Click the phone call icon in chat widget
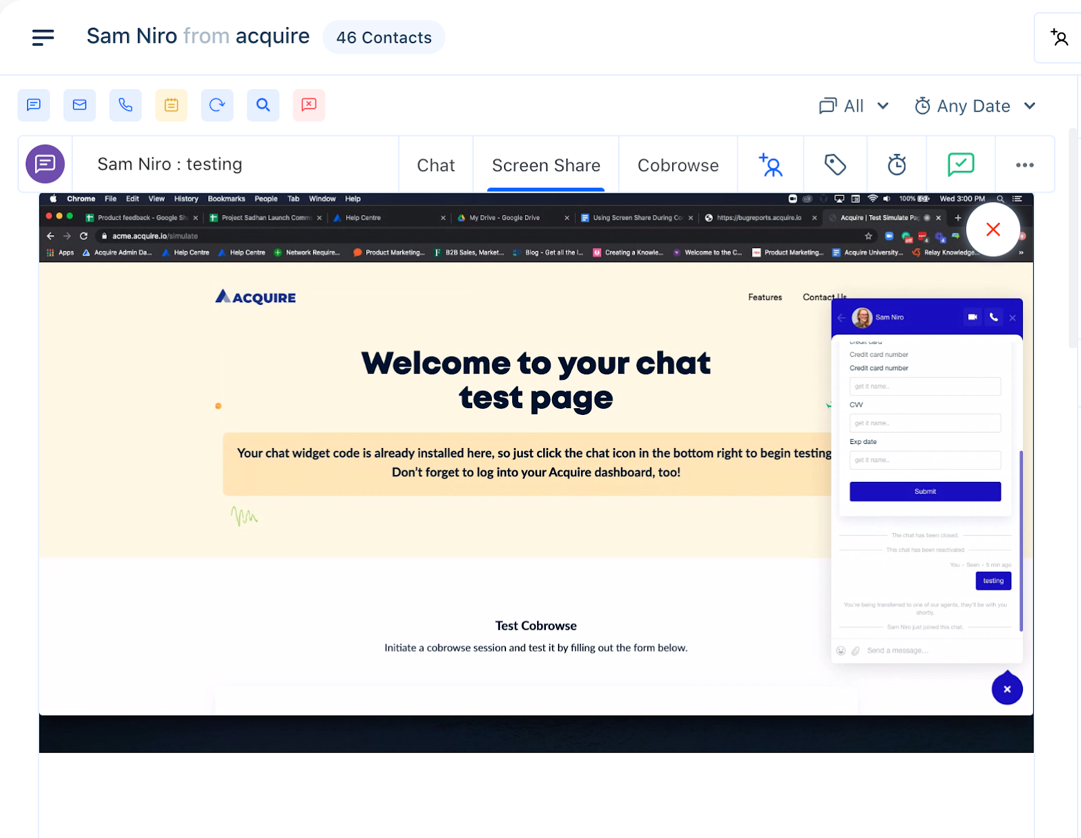Screen dimensions: 1081x838 click(993, 317)
